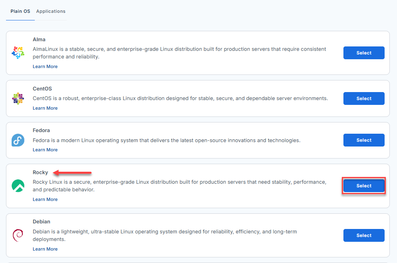Click the Rocky heading text
The image size is (397, 263).
click(40, 173)
